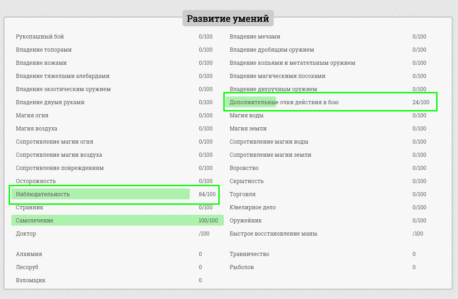Click the 'Развитие умений' panel title

[x=228, y=19]
